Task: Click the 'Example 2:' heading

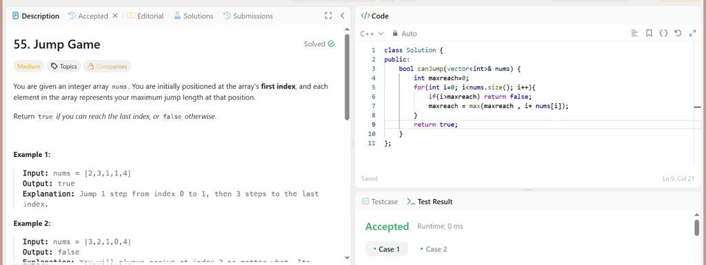Action: pyautogui.click(x=32, y=223)
